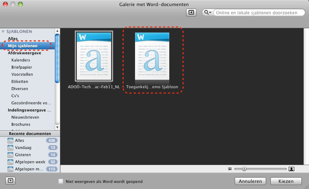Show all recent documents via Alles calendar icon
This screenshot has height=189, width=309.
point(10,140)
